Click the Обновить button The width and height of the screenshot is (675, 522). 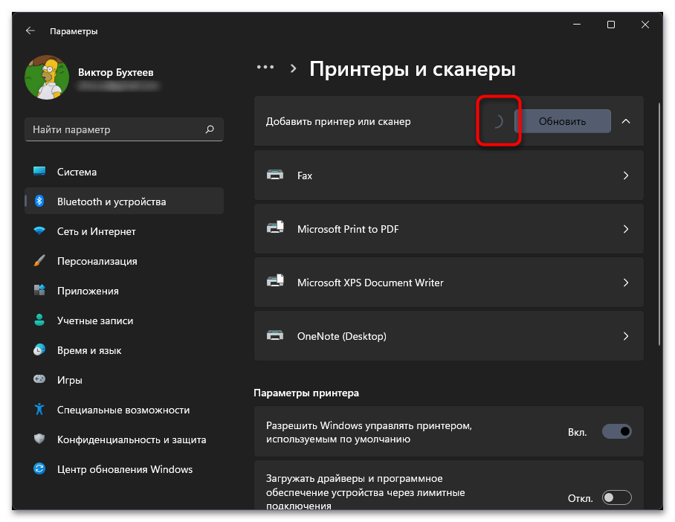click(562, 121)
